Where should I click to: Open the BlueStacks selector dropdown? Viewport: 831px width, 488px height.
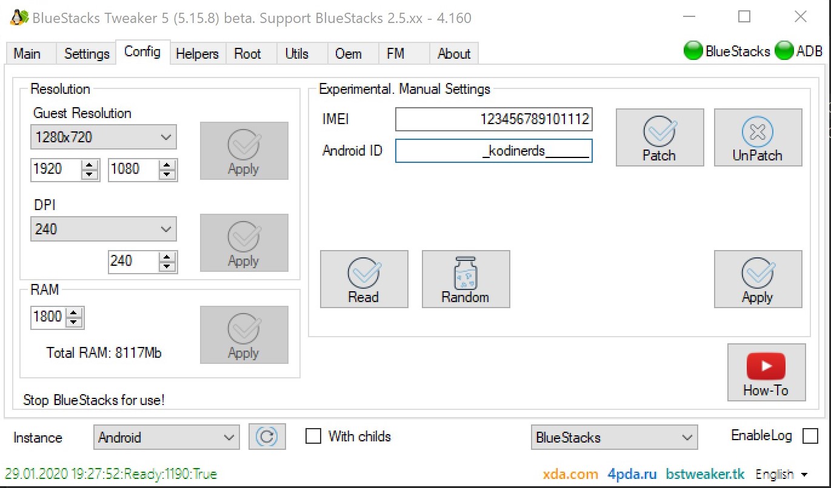[x=615, y=437]
